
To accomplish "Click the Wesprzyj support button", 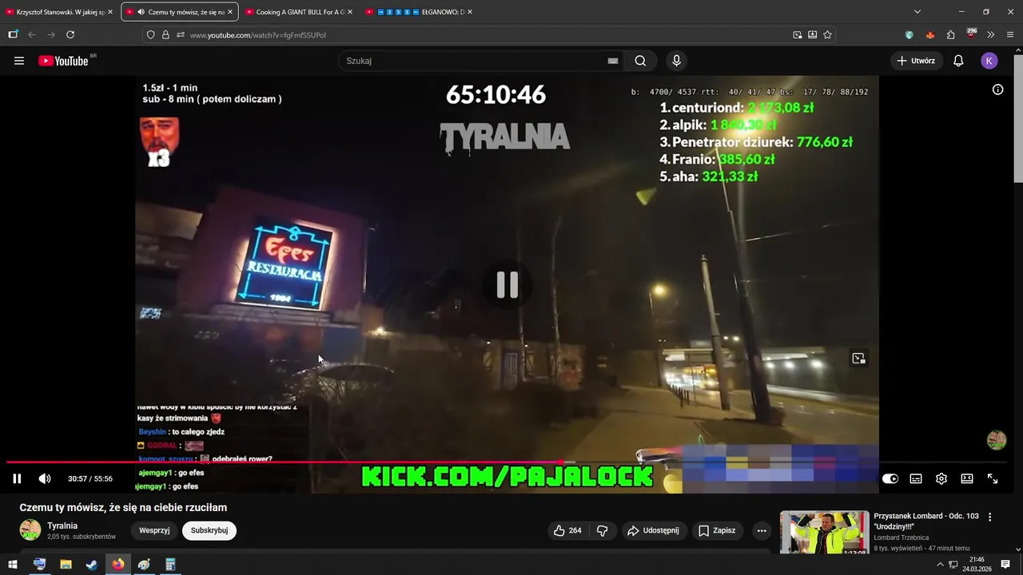I will tap(154, 530).
